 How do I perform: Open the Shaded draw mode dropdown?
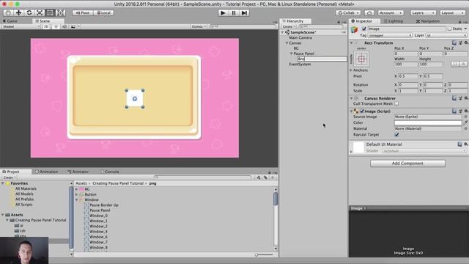tap(21, 26)
